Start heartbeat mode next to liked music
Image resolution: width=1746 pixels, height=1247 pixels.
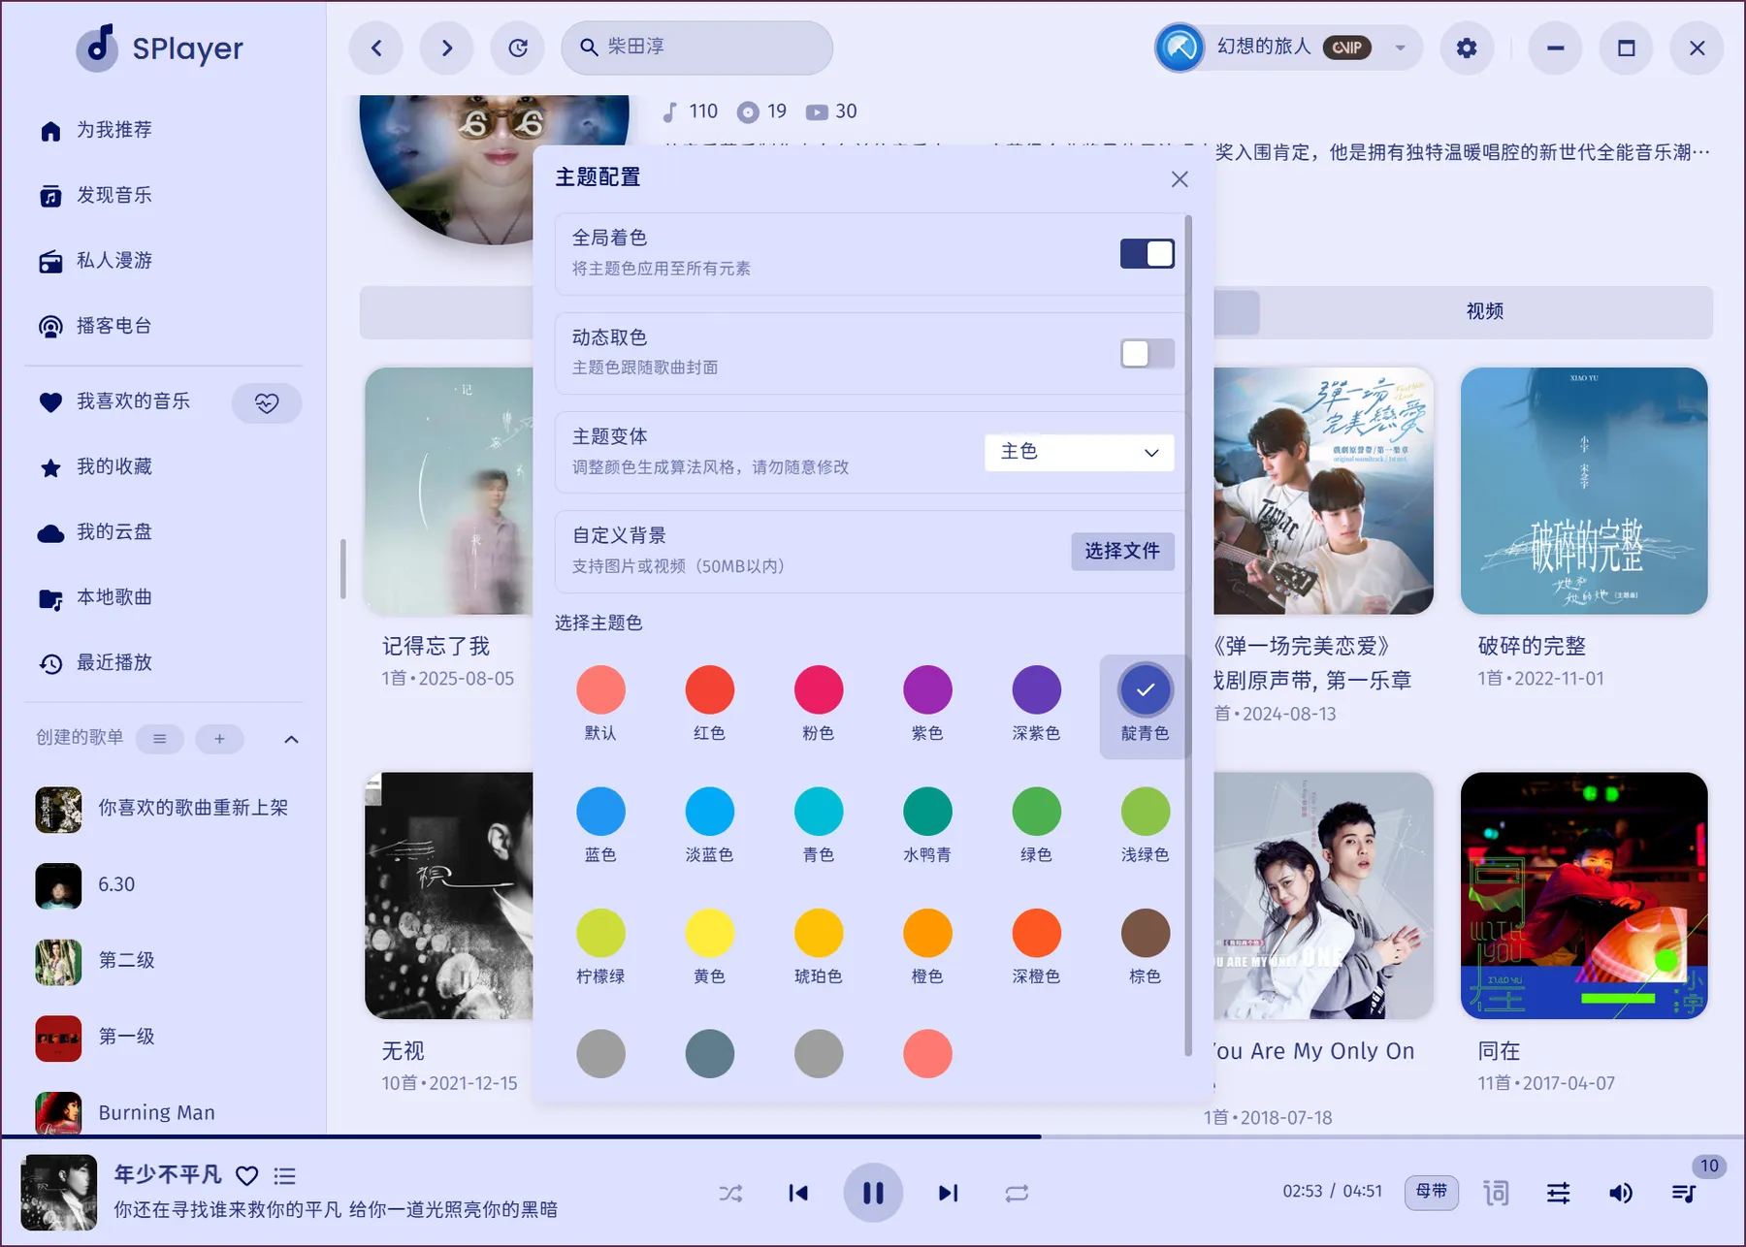pos(267,403)
